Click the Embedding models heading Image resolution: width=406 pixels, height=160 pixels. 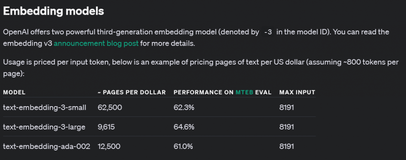(54, 11)
